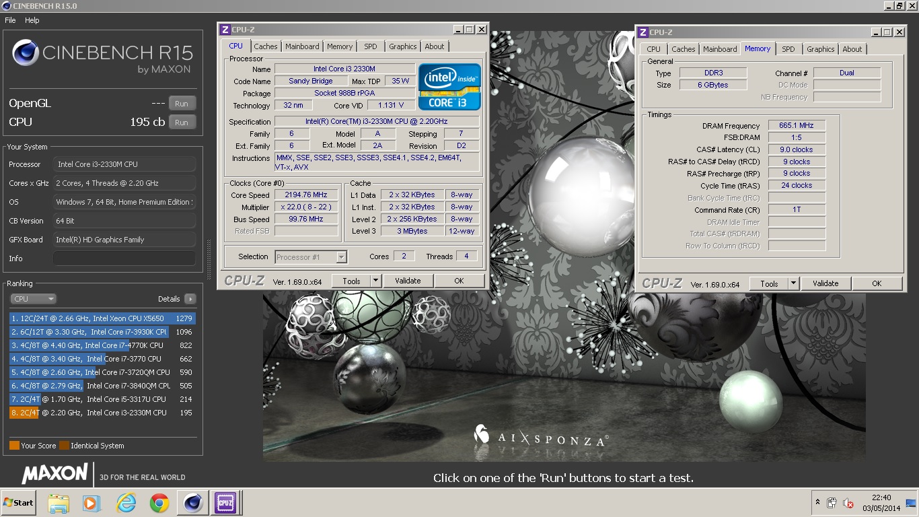
Task: Click the Cinebench R15 logo icon
Action: [x=26, y=53]
